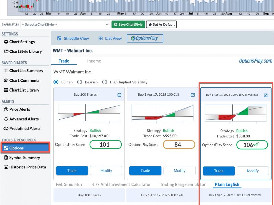Image resolution: width=274 pixels, height=205 pixels.
Task: Click the Straddle View label
Action: (x=76, y=38)
